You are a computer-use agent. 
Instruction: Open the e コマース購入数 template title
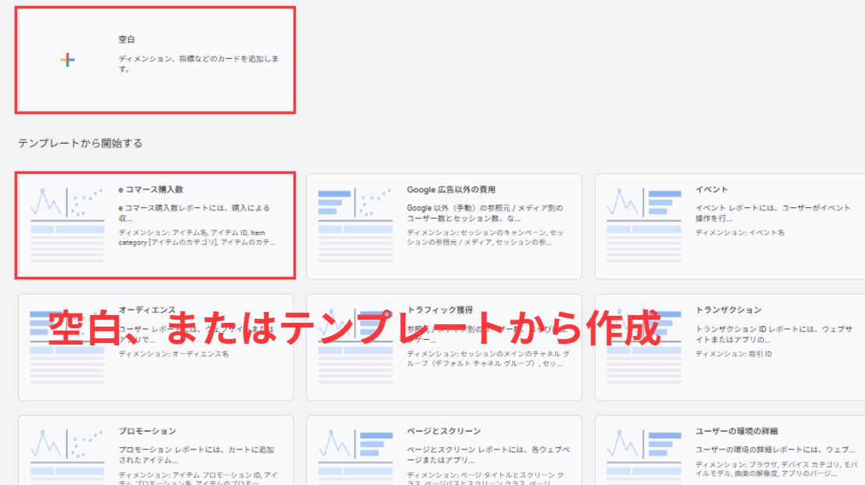pos(151,189)
